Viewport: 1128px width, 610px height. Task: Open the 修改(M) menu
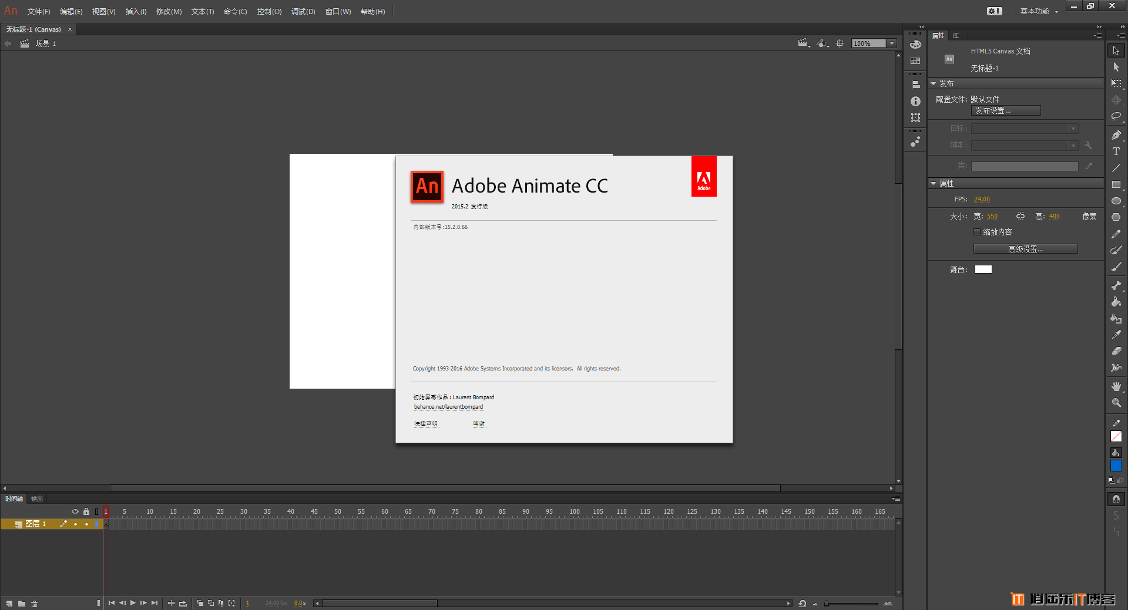[x=169, y=12]
